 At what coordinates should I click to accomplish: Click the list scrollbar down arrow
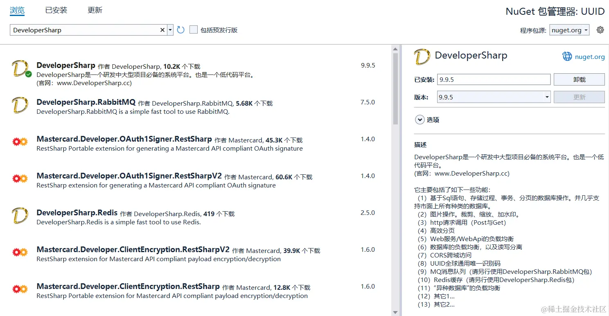[x=395, y=312]
